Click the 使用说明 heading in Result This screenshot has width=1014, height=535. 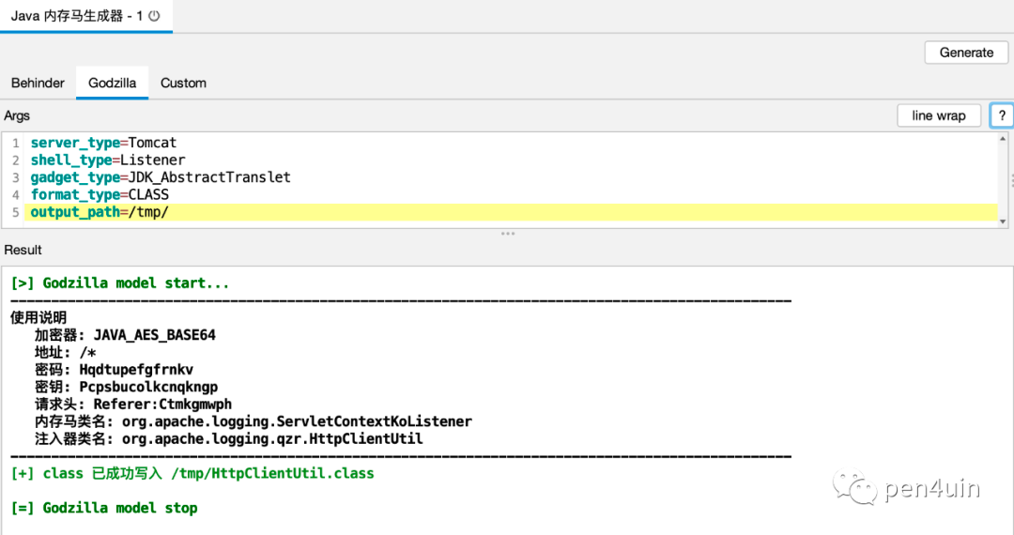38,317
